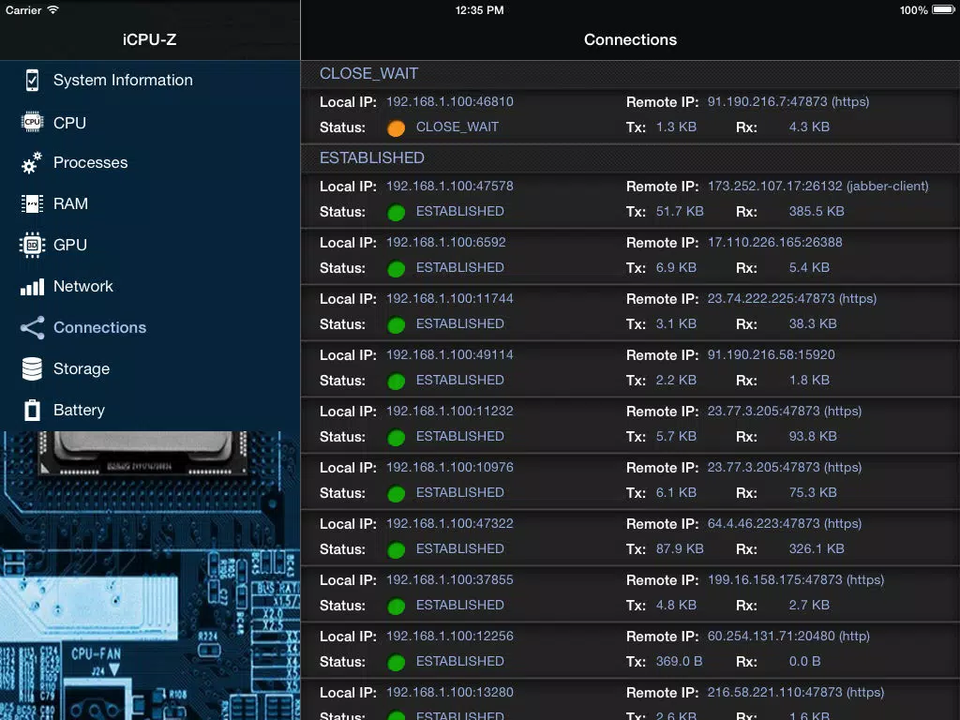Click the 12:35 PM clock
The image size is (960, 720).
479,10
